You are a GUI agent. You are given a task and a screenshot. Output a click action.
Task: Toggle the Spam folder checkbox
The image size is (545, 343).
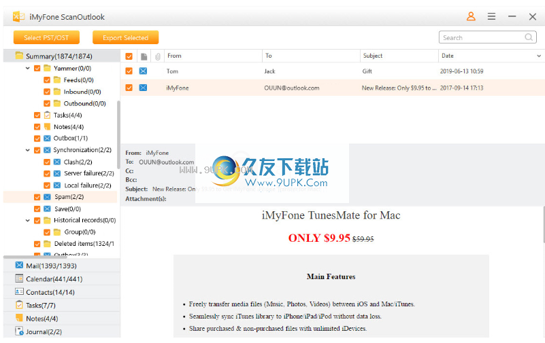click(x=37, y=197)
